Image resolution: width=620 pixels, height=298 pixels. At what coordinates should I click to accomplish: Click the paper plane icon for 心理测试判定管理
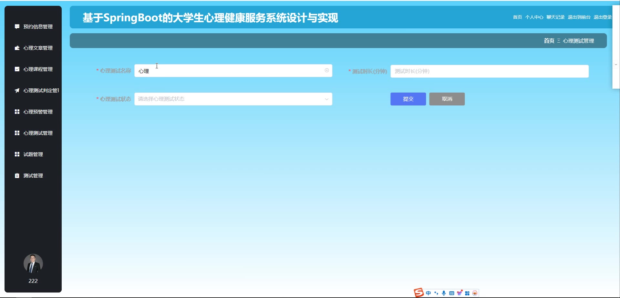pyautogui.click(x=17, y=90)
